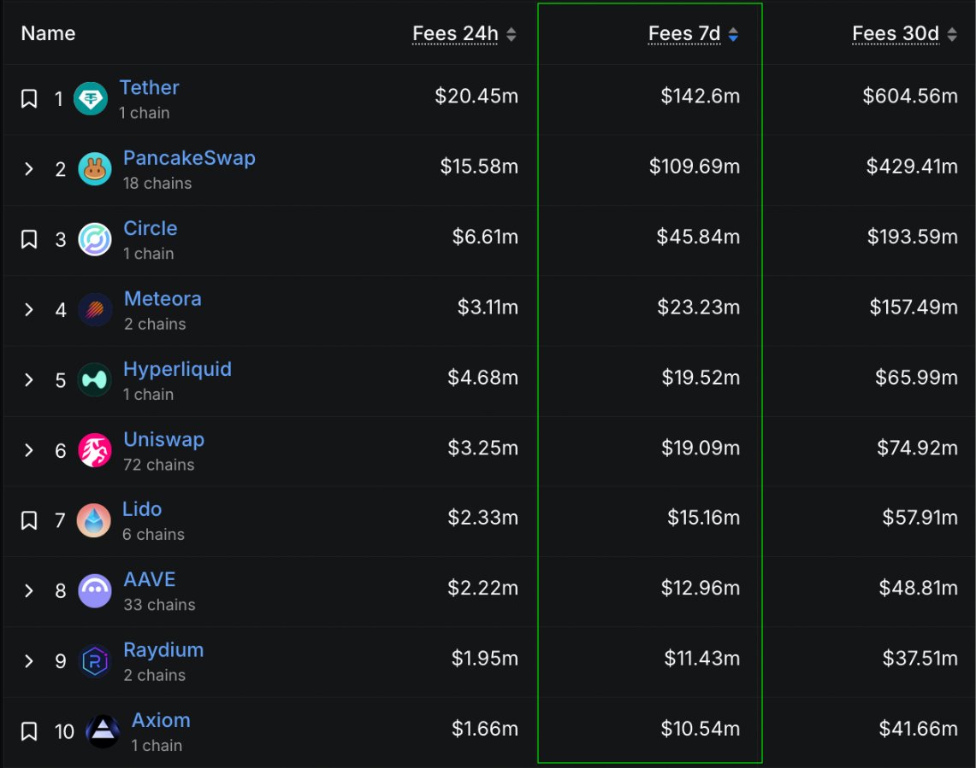The image size is (976, 768).
Task: Expand the Uniswap row chevron
Action: click(x=28, y=449)
